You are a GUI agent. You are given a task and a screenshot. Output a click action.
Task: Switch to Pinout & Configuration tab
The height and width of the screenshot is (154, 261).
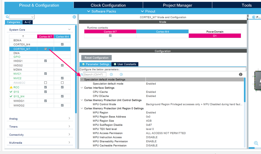pyautogui.click(x=39, y=5)
